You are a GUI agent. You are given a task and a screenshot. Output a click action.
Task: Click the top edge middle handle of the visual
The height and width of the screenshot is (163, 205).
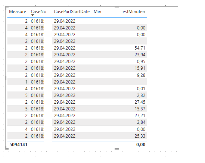tap(117, 7)
